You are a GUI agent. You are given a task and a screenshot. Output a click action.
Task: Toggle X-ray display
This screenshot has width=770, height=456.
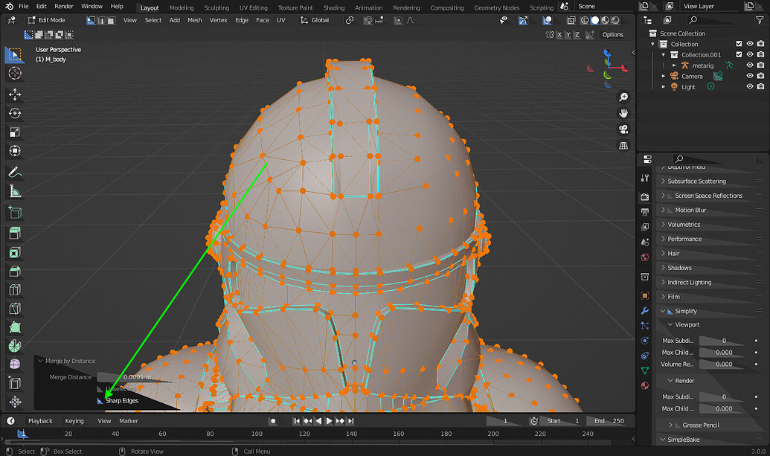click(x=571, y=20)
